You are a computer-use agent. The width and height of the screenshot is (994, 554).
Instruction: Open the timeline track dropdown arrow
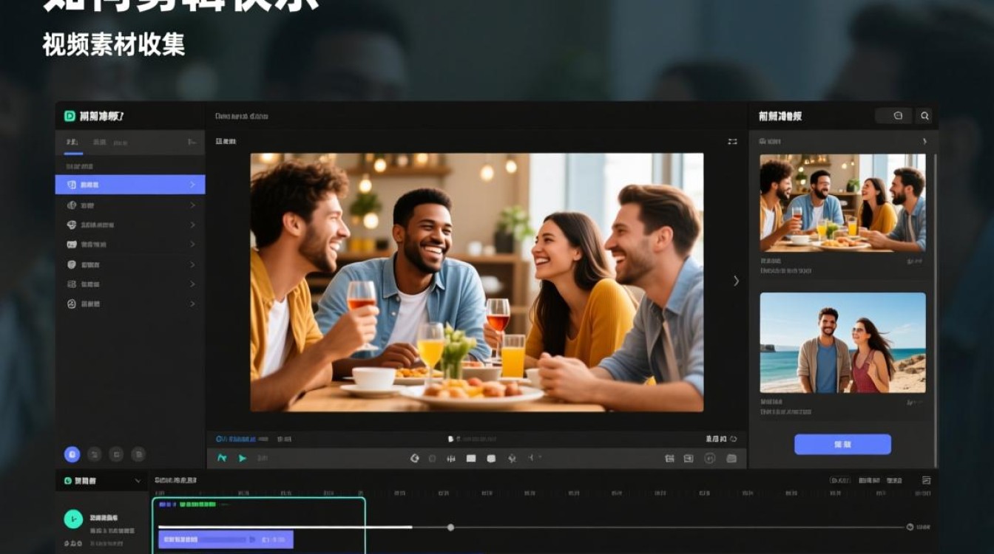[x=138, y=481]
